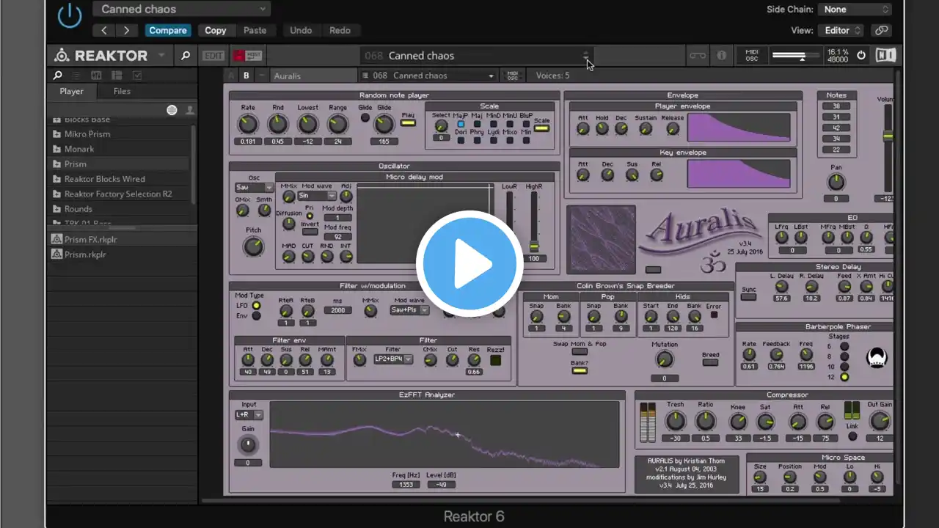The height and width of the screenshot is (528, 939).
Task: Select the factory content globe icon
Action: pyautogui.click(x=172, y=110)
